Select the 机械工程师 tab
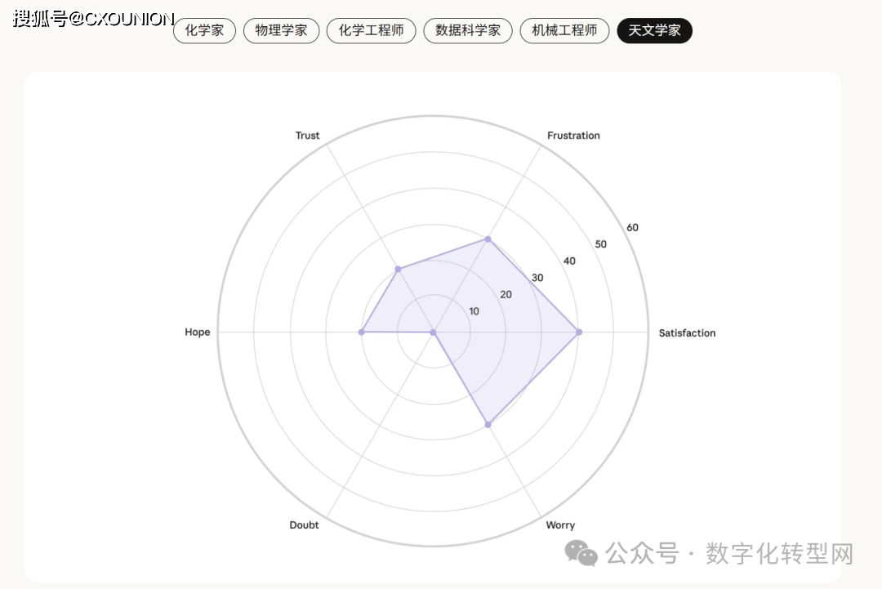This screenshot has height=589, width=882. pos(564,31)
